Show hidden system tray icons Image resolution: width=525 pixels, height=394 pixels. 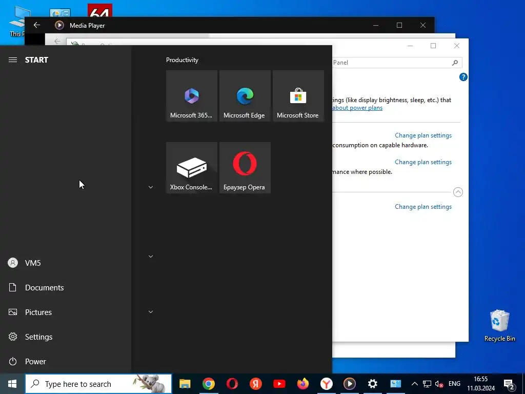click(414, 384)
